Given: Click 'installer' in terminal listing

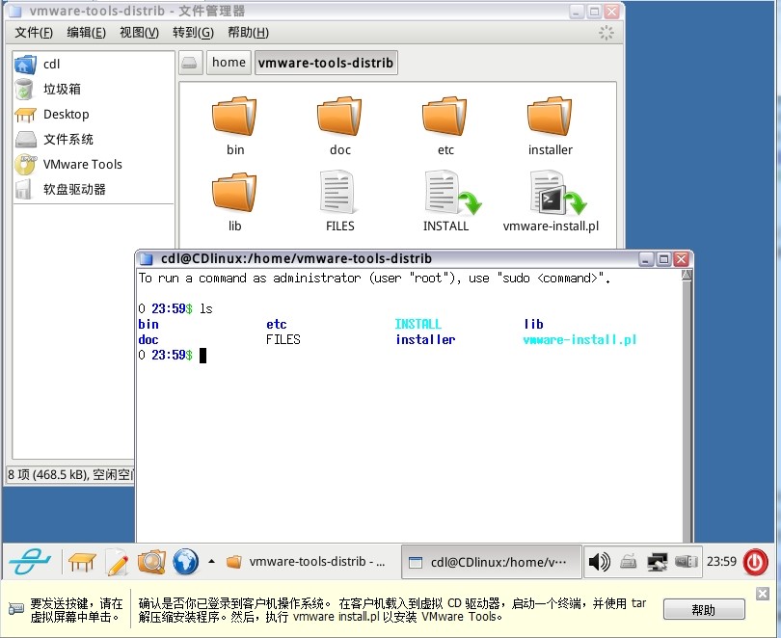Looking at the screenshot, I should [x=425, y=340].
